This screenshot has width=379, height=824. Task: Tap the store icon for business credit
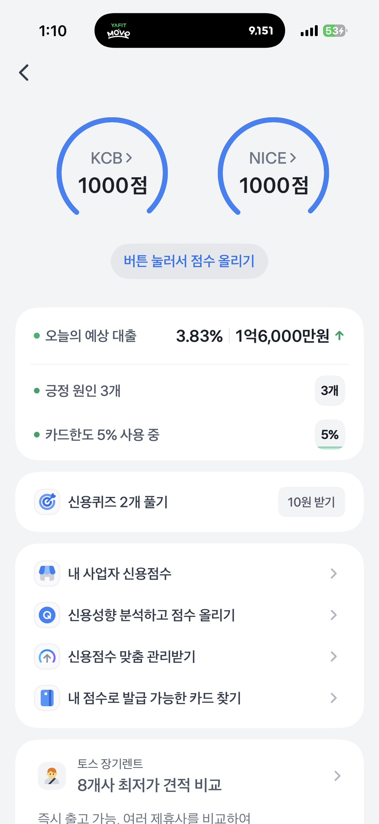tap(47, 573)
